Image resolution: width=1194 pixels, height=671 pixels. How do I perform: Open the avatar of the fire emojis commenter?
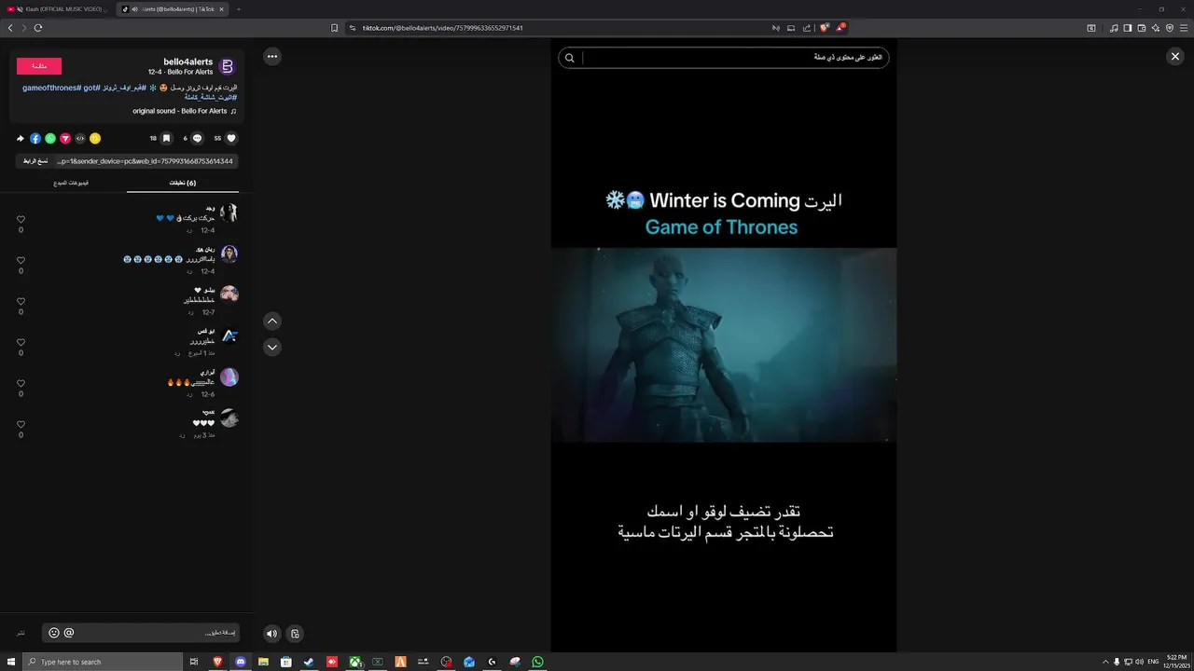(229, 377)
